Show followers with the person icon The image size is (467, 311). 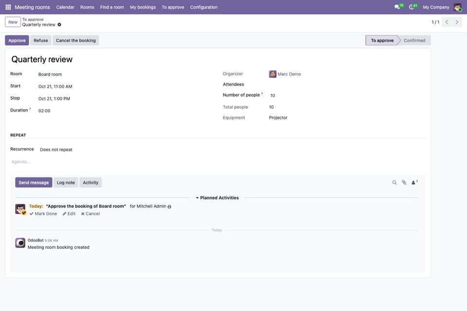pos(414,182)
